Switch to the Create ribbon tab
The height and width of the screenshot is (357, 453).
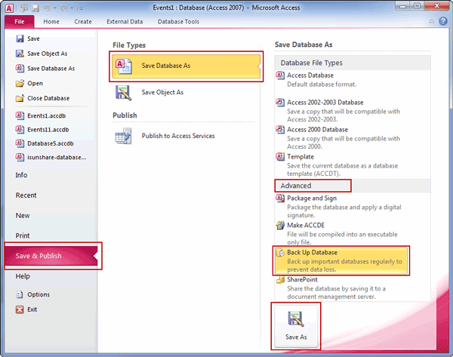83,22
